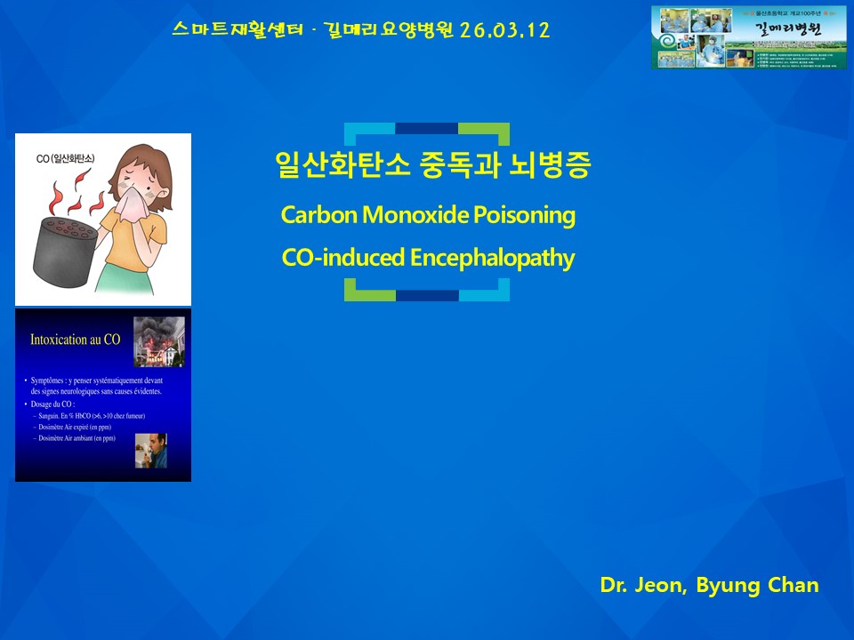The width and height of the screenshot is (854, 640).
Task: Click the 'Intoxication au CO' heading
Action: click(x=75, y=340)
